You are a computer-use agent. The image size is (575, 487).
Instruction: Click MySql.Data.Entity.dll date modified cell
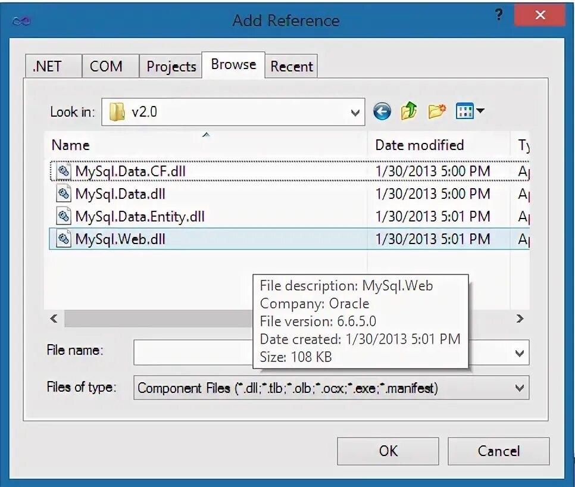pyautogui.click(x=433, y=216)
